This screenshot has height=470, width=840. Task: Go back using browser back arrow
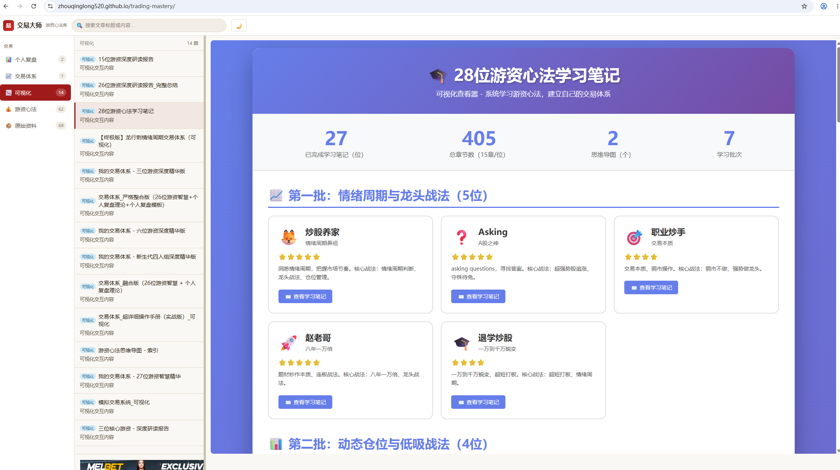[6, 6]
